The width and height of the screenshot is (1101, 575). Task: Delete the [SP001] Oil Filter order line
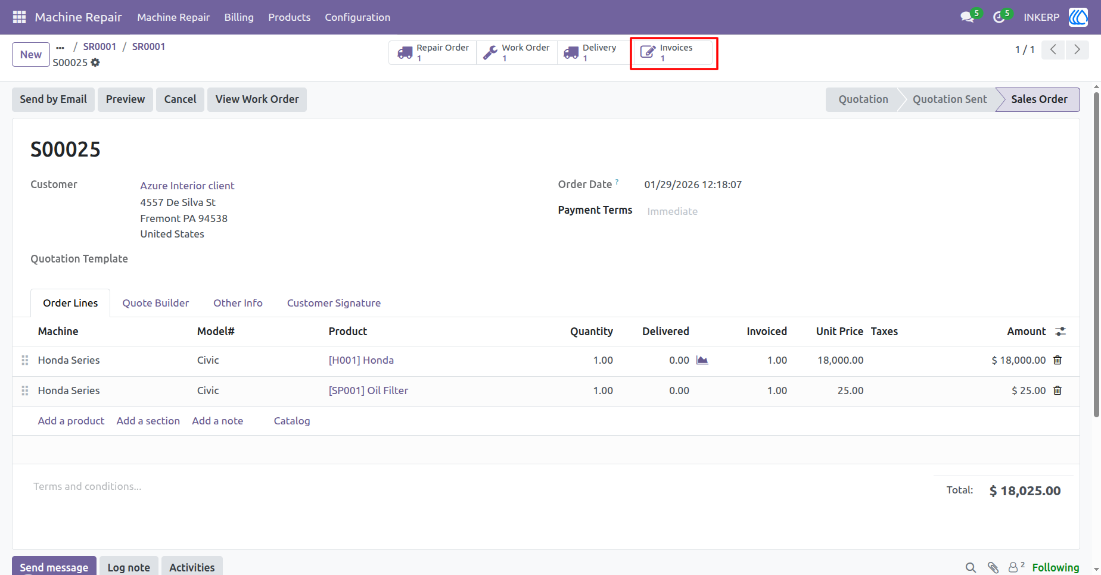point(1058,390)
